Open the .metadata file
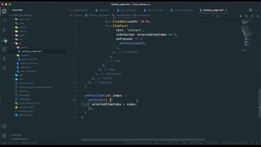This screenshot has height=147, width=261. tap(24, 95)
